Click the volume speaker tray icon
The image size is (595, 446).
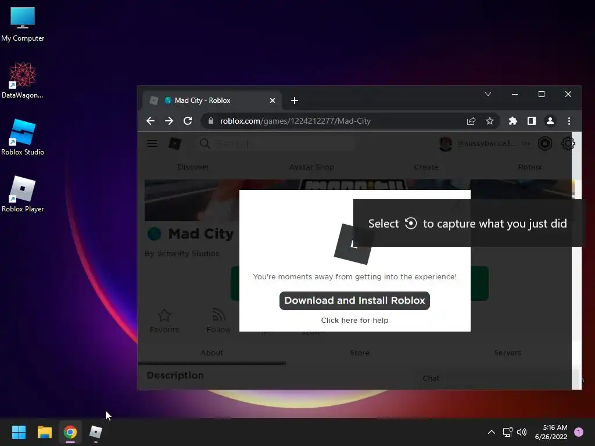pyautogui.click(x=522, y=432)
